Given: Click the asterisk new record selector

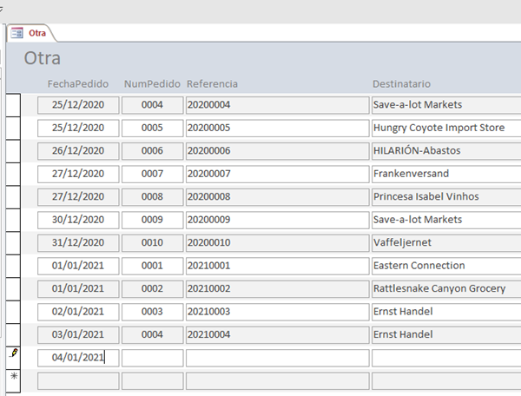Looking at the screenshot, I should click(12, 379).
